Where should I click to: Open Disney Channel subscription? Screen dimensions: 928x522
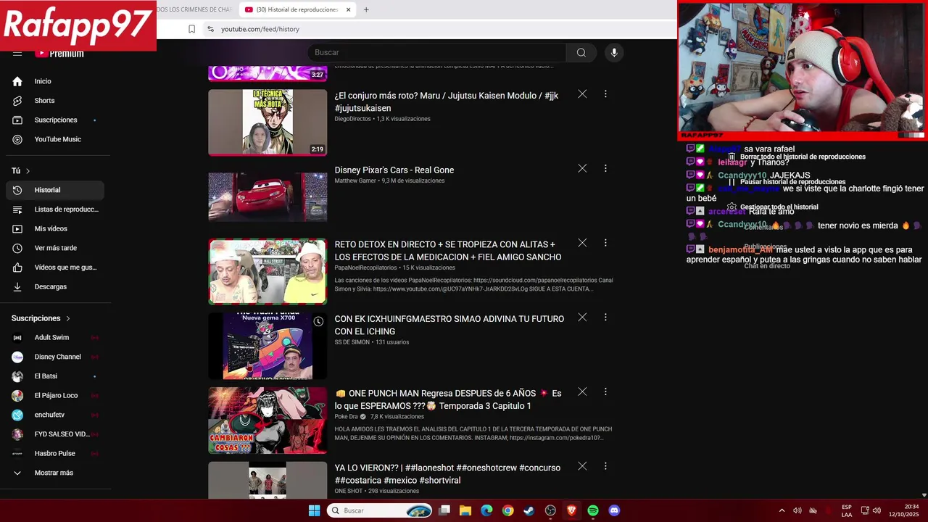(55, 357)
